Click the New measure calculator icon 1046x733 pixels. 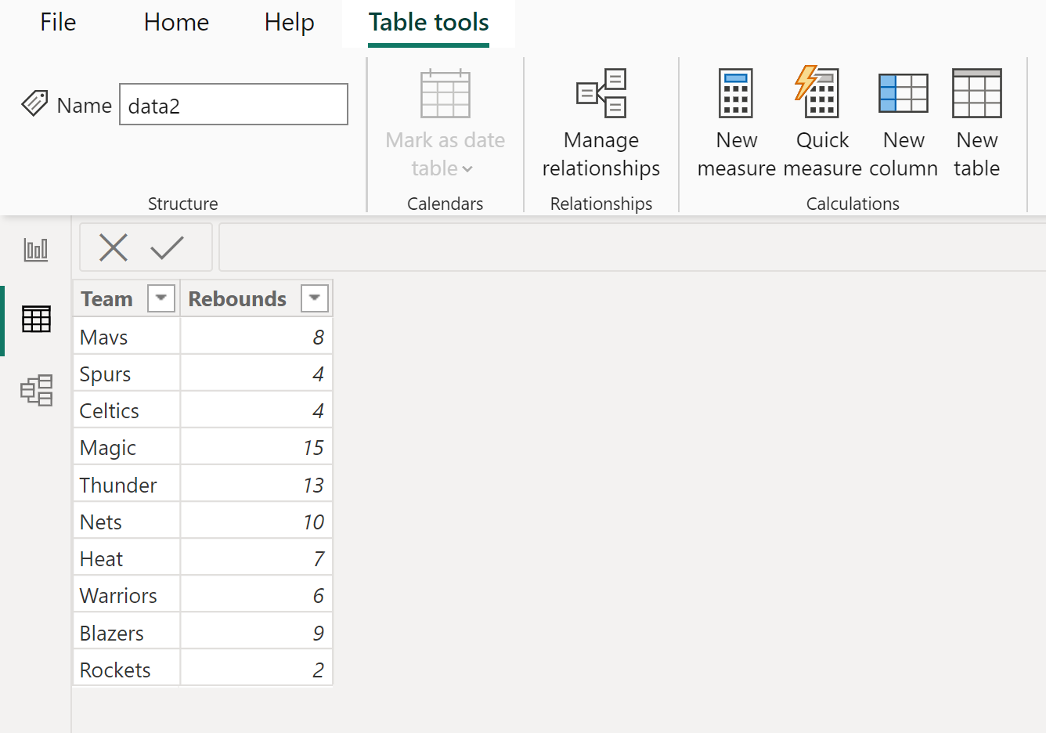736,94
